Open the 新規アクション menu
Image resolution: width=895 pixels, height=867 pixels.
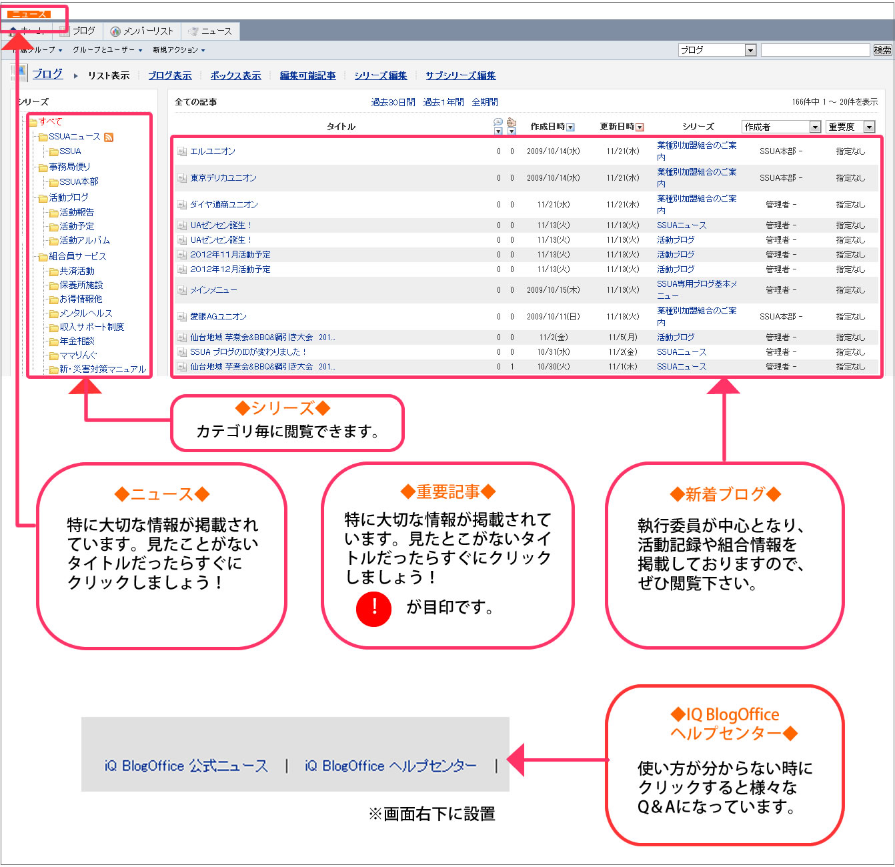179,50
